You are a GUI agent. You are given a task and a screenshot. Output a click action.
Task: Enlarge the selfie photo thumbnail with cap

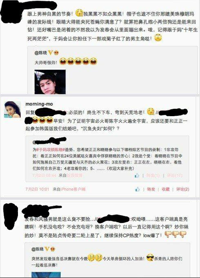tap(50, 82)
